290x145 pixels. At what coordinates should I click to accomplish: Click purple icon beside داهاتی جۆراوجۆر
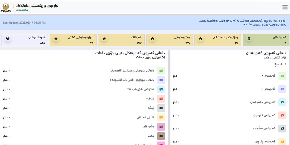click(161, 80)
